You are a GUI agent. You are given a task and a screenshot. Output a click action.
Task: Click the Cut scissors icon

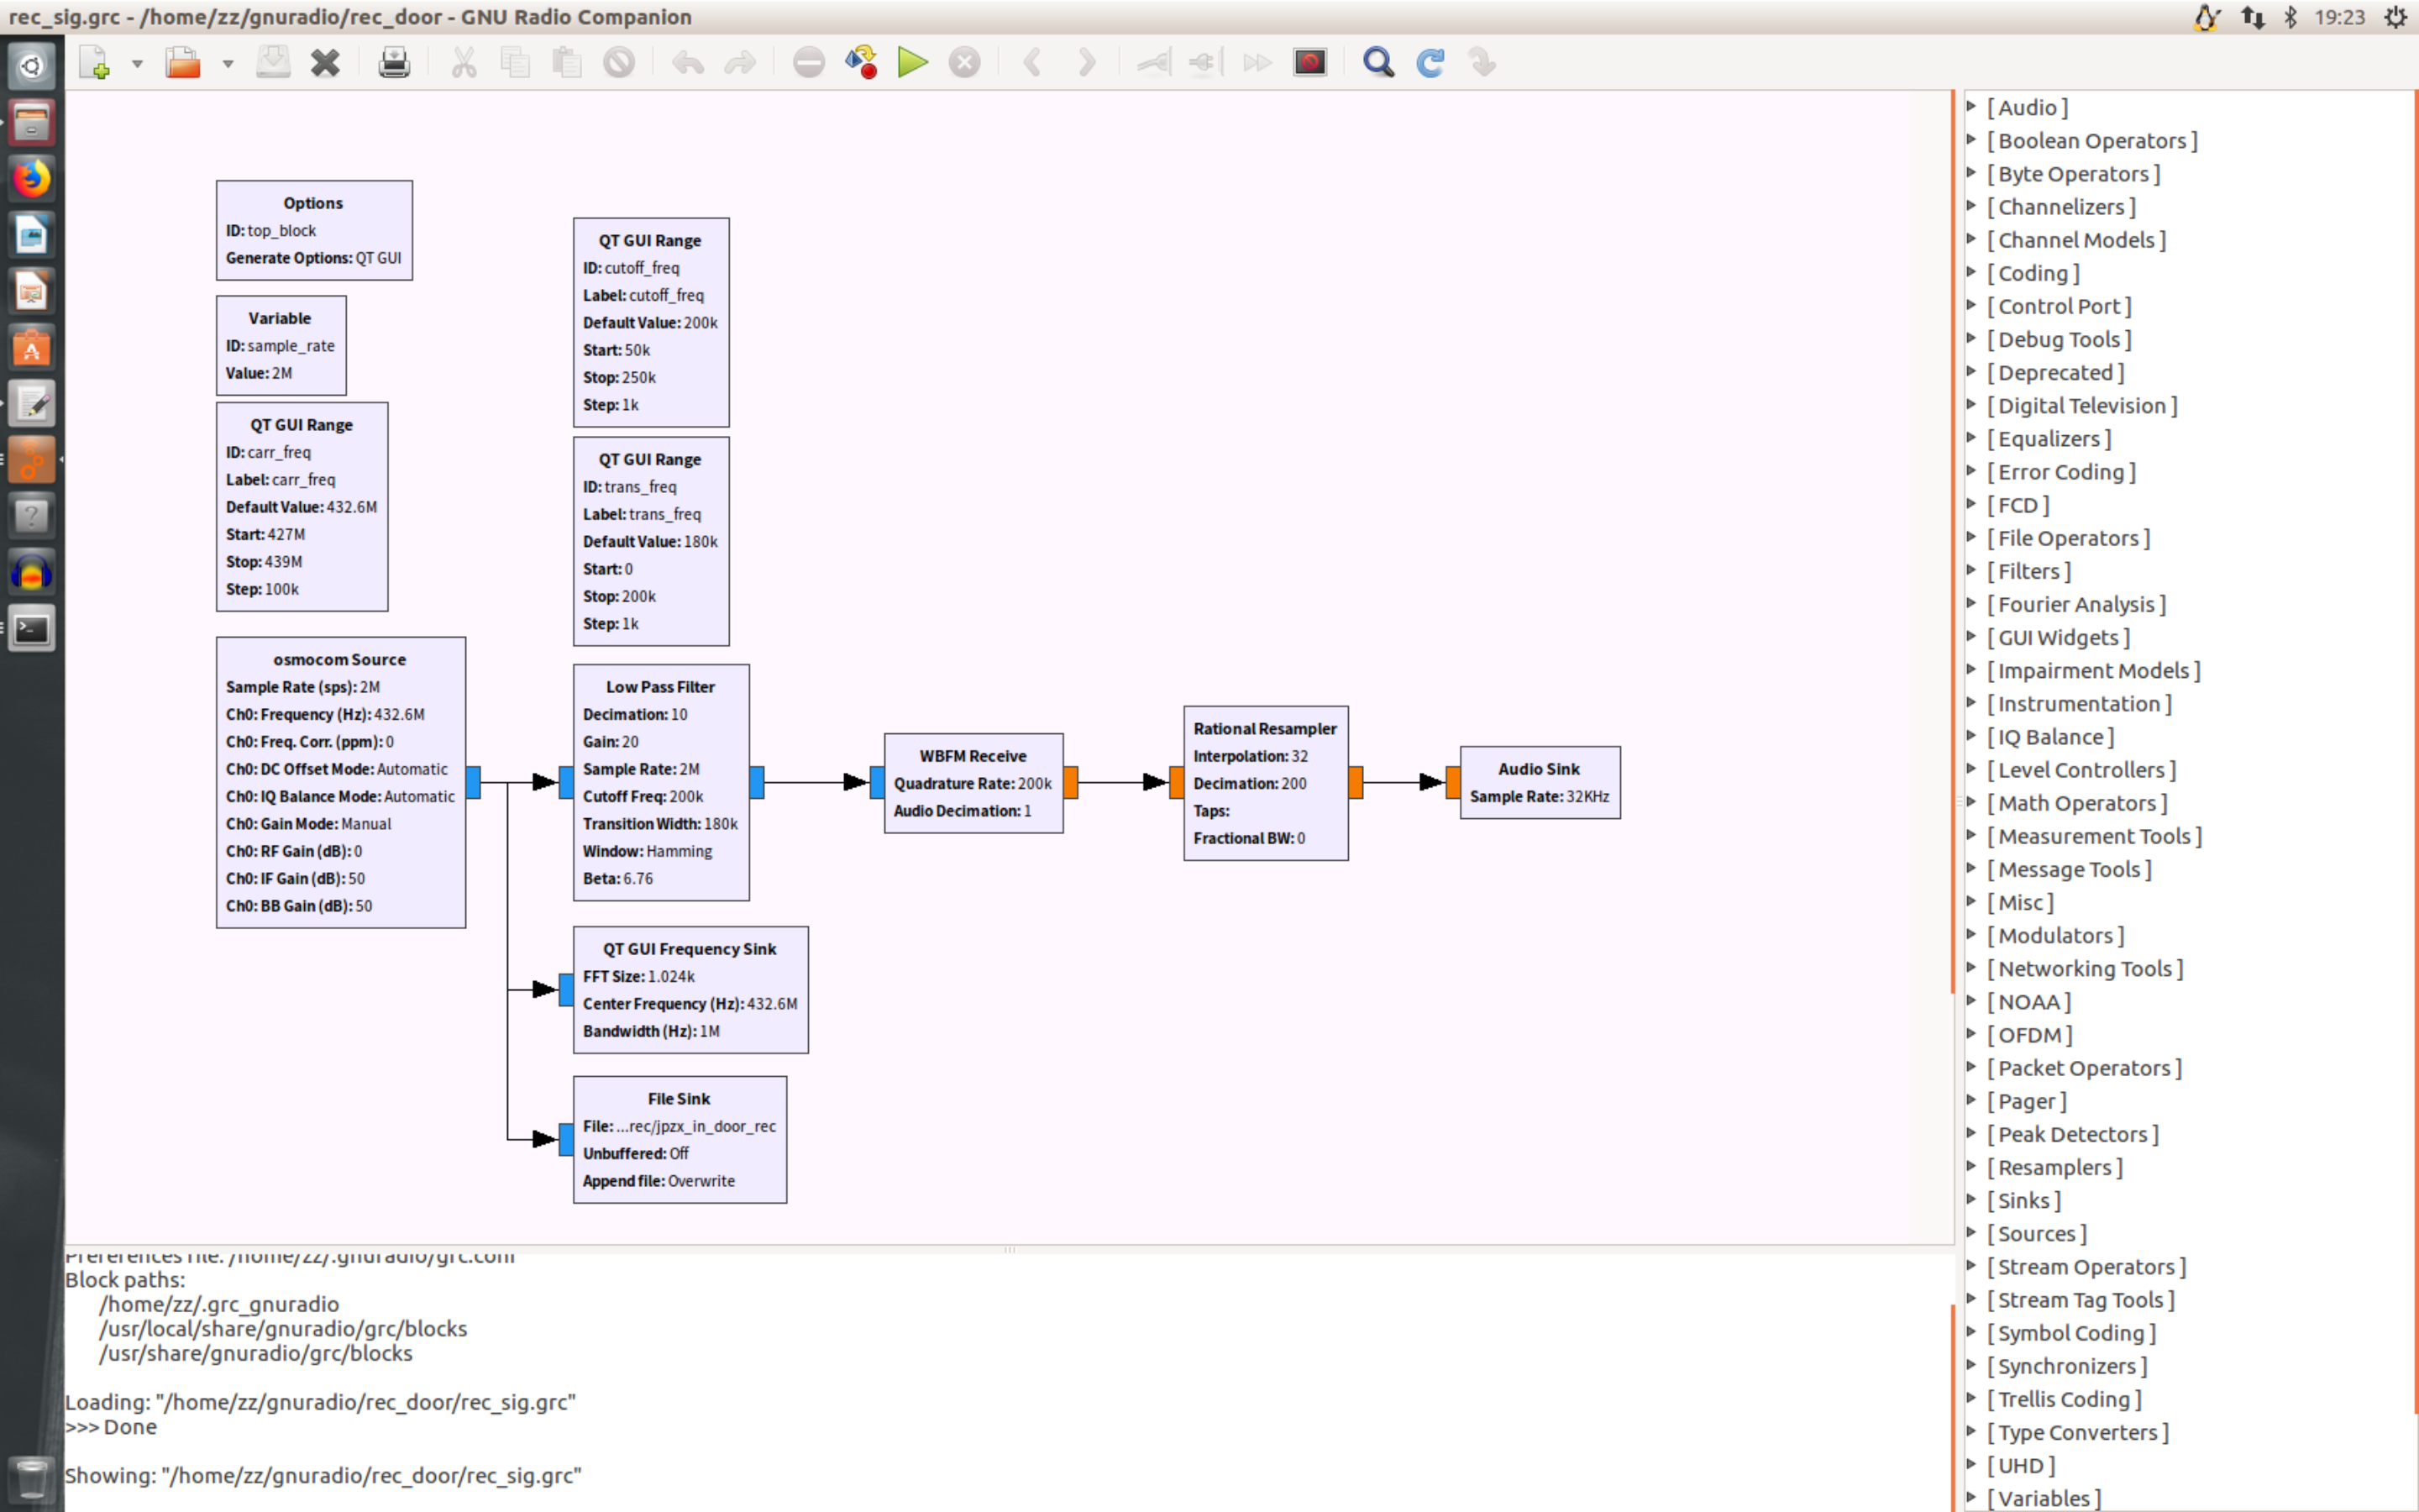tap(463, 63)
